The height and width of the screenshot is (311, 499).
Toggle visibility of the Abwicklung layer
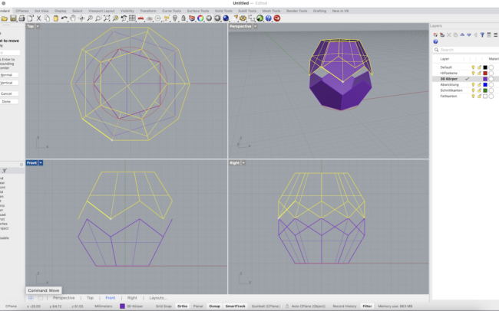click(x=473, y=84)
